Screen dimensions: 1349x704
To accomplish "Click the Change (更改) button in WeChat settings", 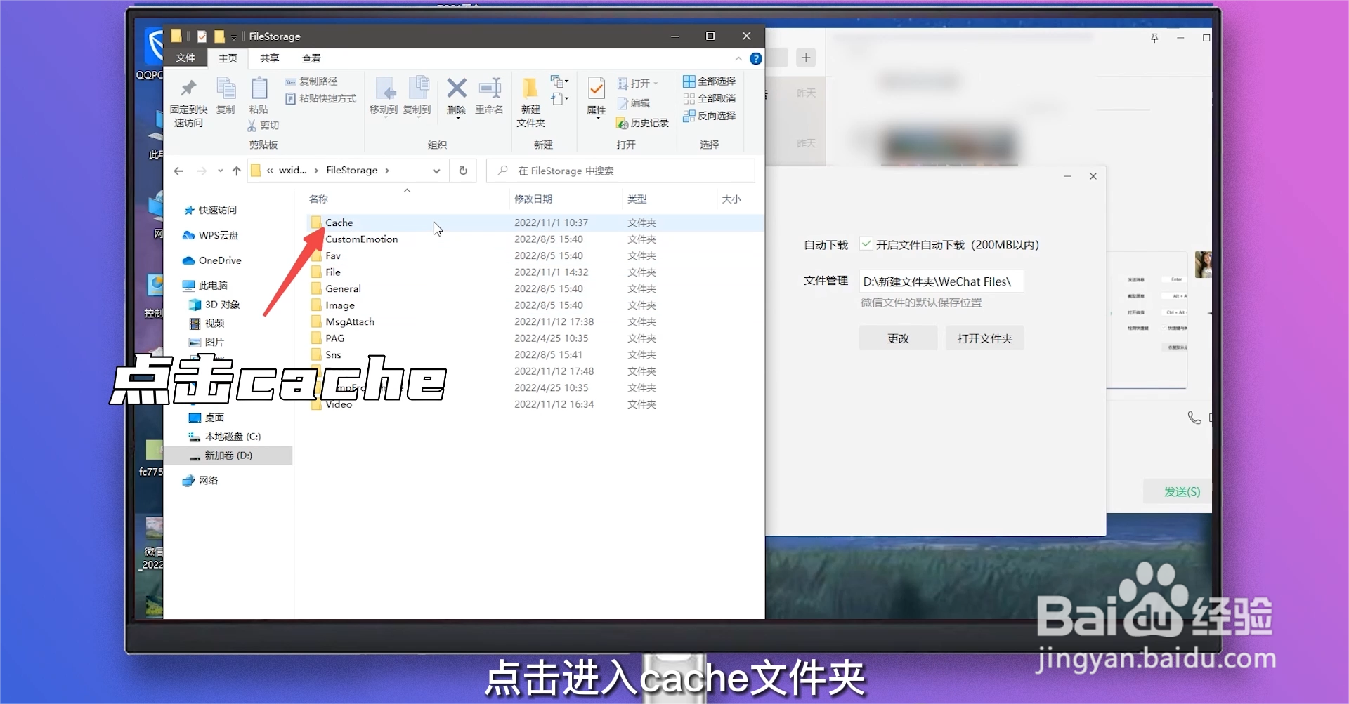I will [x=898, y=338].
